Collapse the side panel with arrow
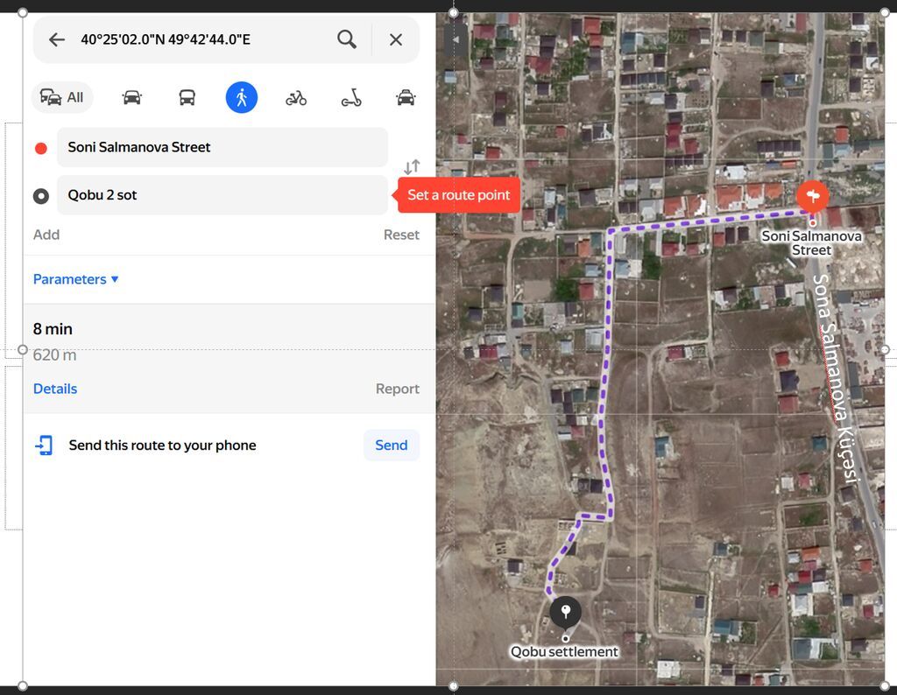The height and width of the screenshot is (695, 897). click(x=456, y=39)
